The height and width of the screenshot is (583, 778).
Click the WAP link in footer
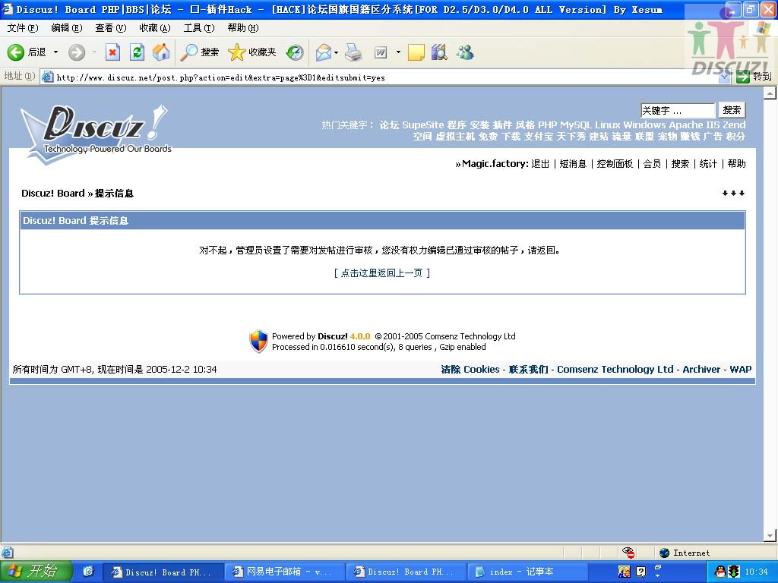pos(740,370)
